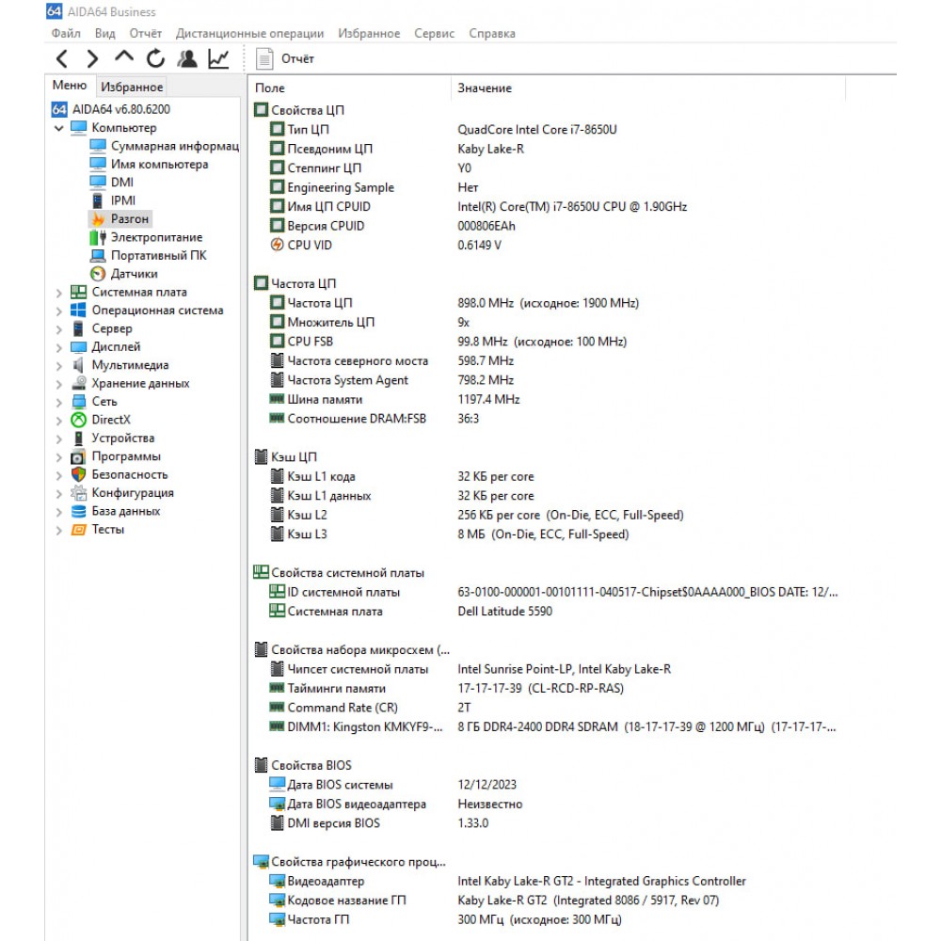Image resolution: width=941 pixels, height=941 pixels.
Task: Select the Программы tree item
Action: click(126, 456)
